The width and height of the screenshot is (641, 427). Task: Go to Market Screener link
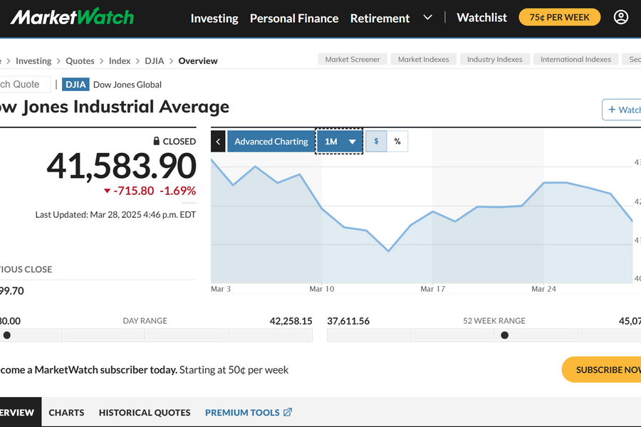click(352, 59)
